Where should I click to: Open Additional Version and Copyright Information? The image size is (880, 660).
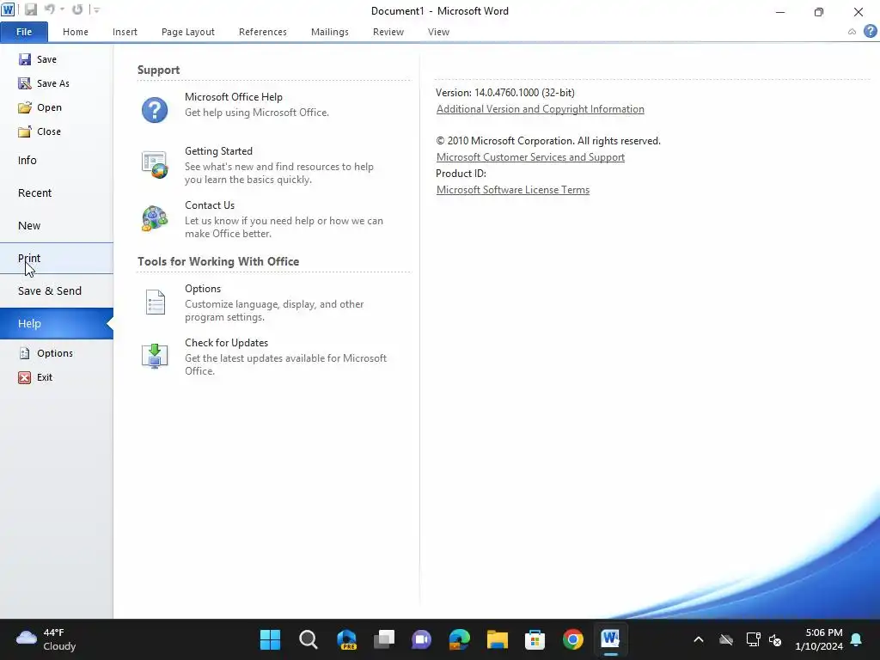[540, 109]
